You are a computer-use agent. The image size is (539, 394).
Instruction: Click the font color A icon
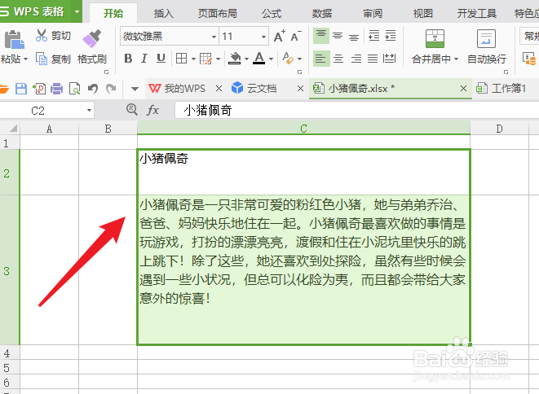coord(259,59)
